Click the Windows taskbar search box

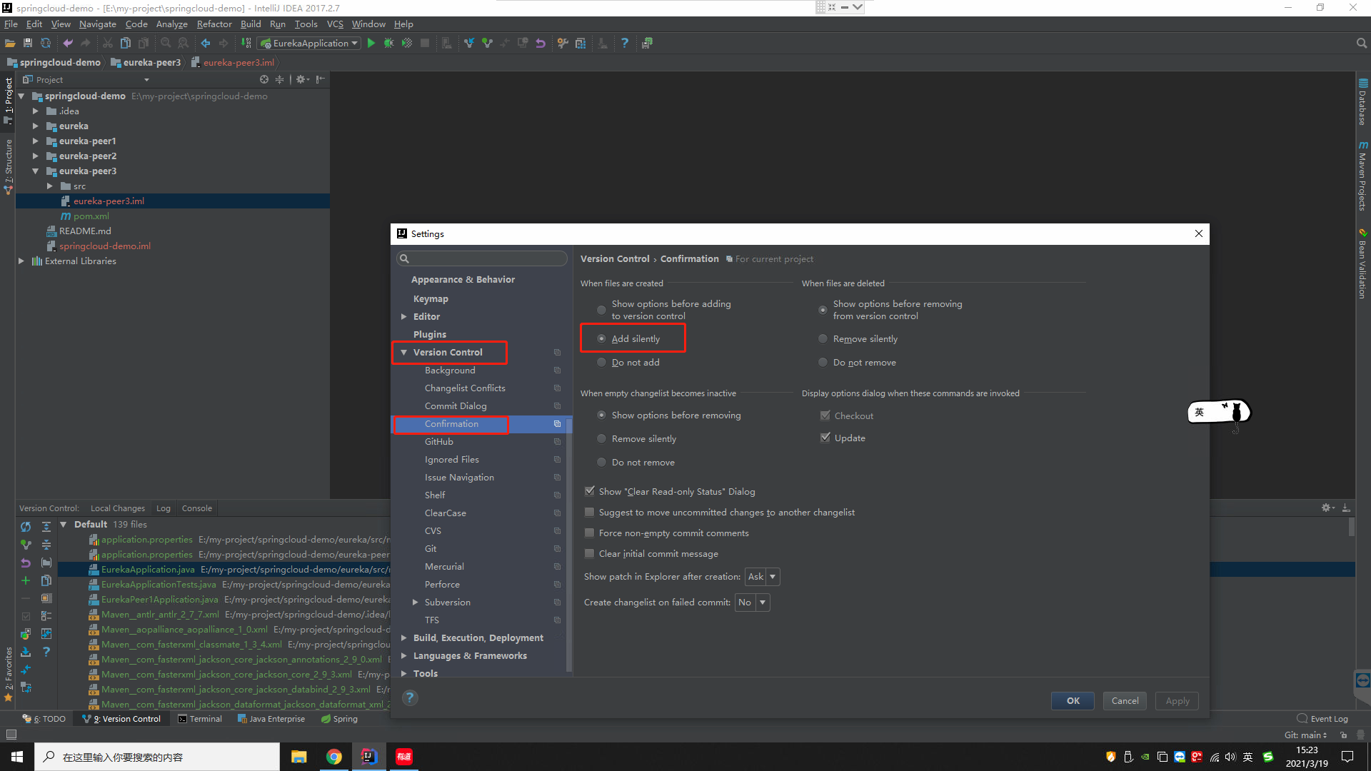click(x=157, y=757)
